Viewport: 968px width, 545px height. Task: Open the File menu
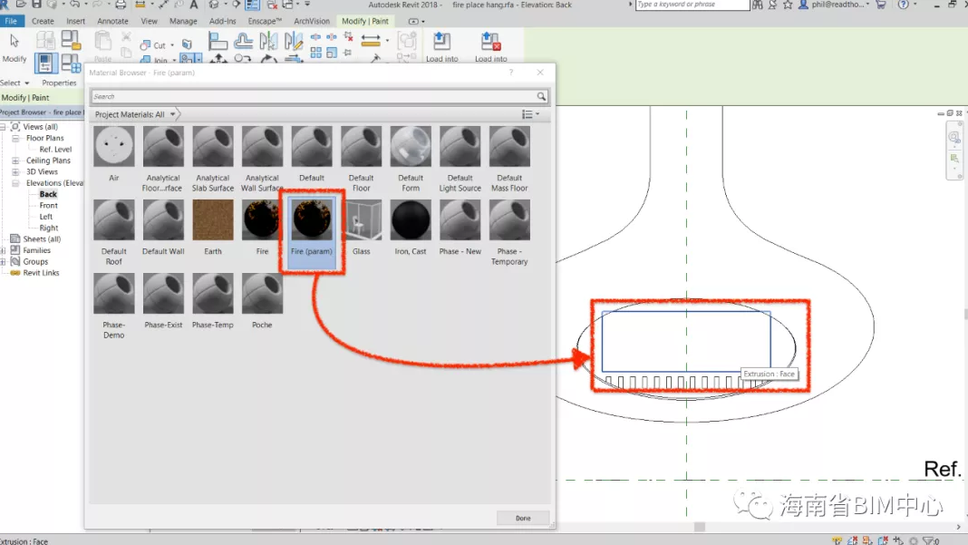tap(11, 21)
